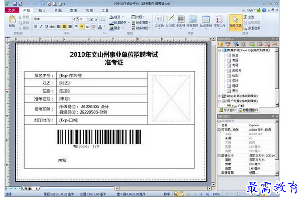Insert a dynamic table (动态表格) object
Image resolution: width=303 pixels, height=202 pixels.
(206, 22)
